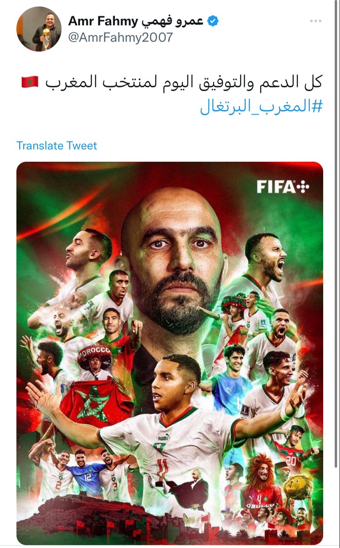Image resolution: width=340 pixels, height=548 pixels.
Task: Open the three-dot more options menu
Action: point(315,21)
